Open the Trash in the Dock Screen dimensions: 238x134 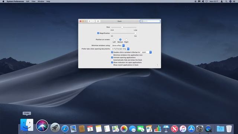[229, 129]
